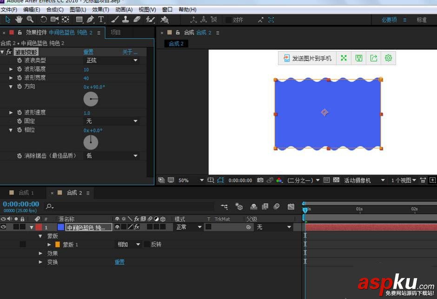Image resolution: width=437 pixels, height=299 pixels.
Task: Click the 发送图片到手机 button
Action: click(x=307, y=58)
